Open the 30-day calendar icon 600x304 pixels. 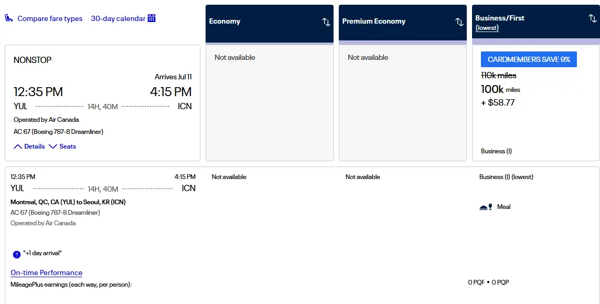(x=152, y=18)
